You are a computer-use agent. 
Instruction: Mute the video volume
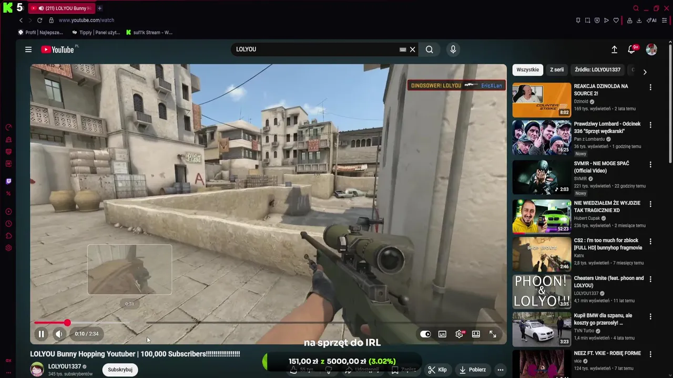(x=59, y=334)
